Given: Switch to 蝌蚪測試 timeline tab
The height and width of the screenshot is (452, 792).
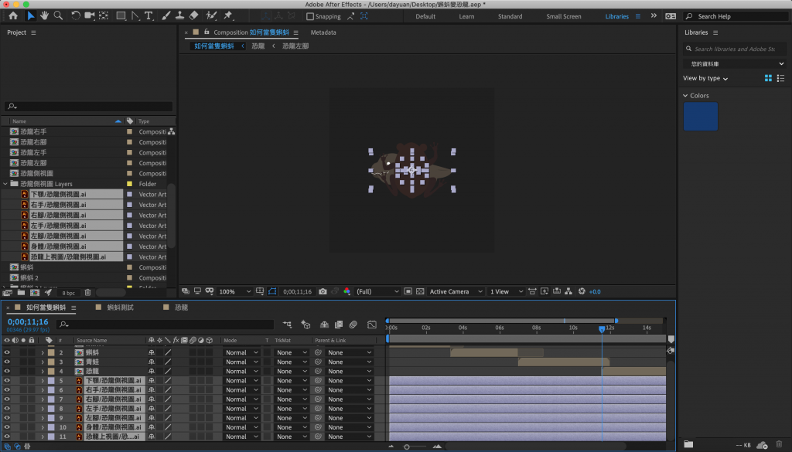Looking at the screenshot, I should [120, 308].
